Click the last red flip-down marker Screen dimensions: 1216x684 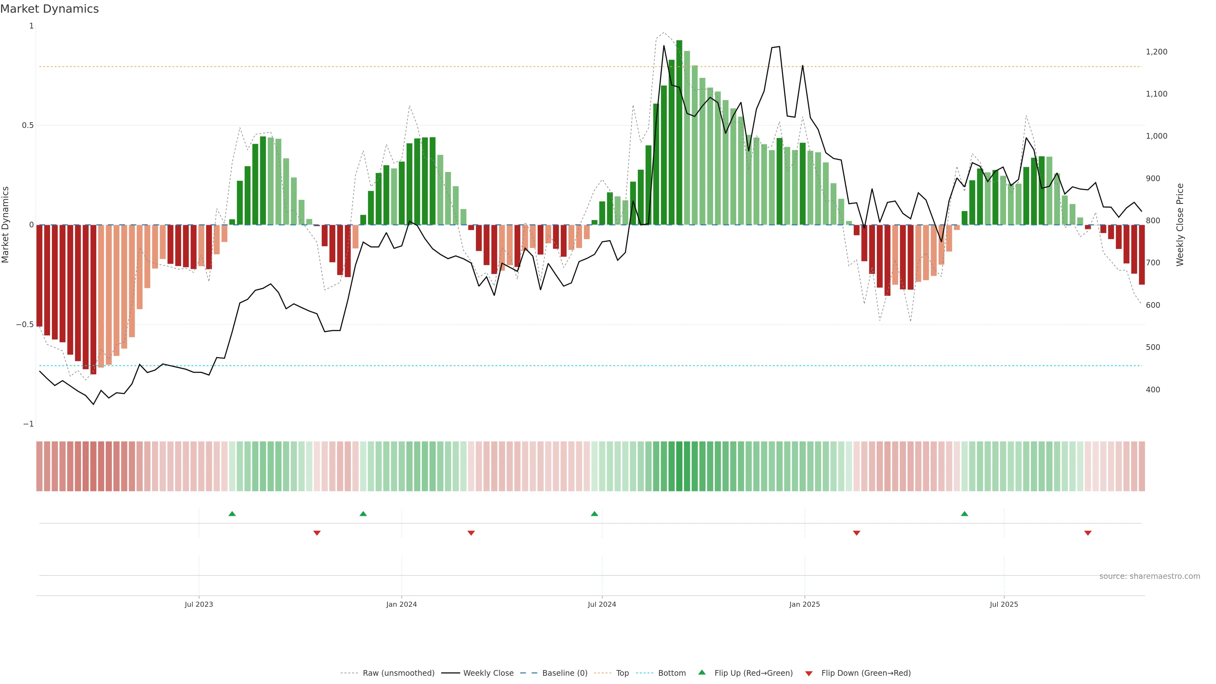(1088, 533)
